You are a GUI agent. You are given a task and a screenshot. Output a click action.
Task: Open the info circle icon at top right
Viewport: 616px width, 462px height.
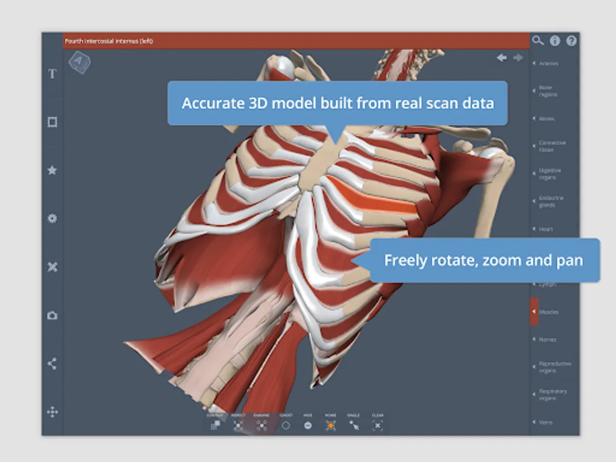[555, 41]
